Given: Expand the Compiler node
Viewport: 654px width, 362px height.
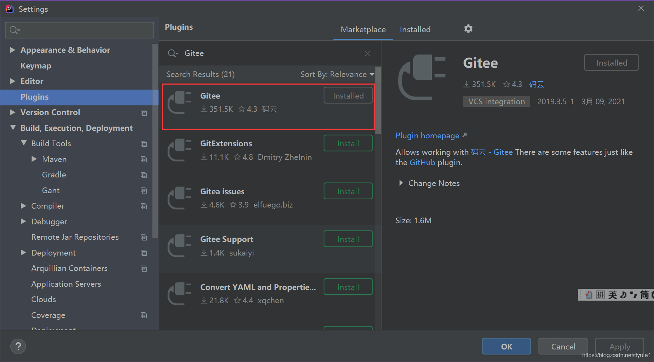Looking at the screenshot, I should [23, 206].
